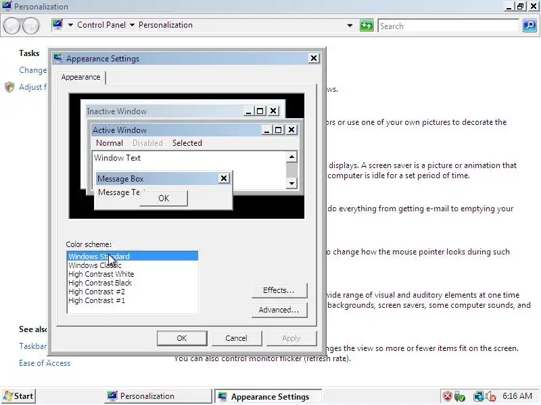The height and width of the screenshot is (405, 541).
Task: Cancel the Appearance Settings dialog
Action: pyautogui.click(x=236, y=338)
